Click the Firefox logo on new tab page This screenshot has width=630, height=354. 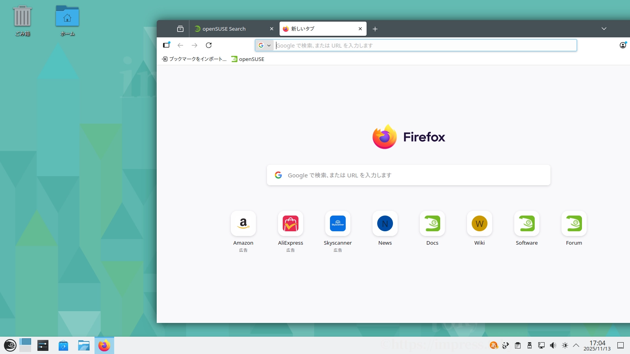pos(409,137)
